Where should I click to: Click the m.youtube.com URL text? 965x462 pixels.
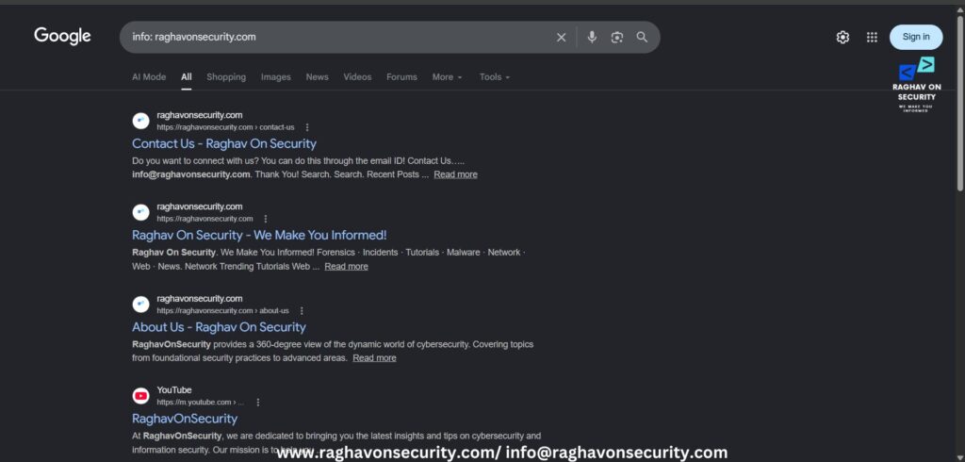click(200, 403)
